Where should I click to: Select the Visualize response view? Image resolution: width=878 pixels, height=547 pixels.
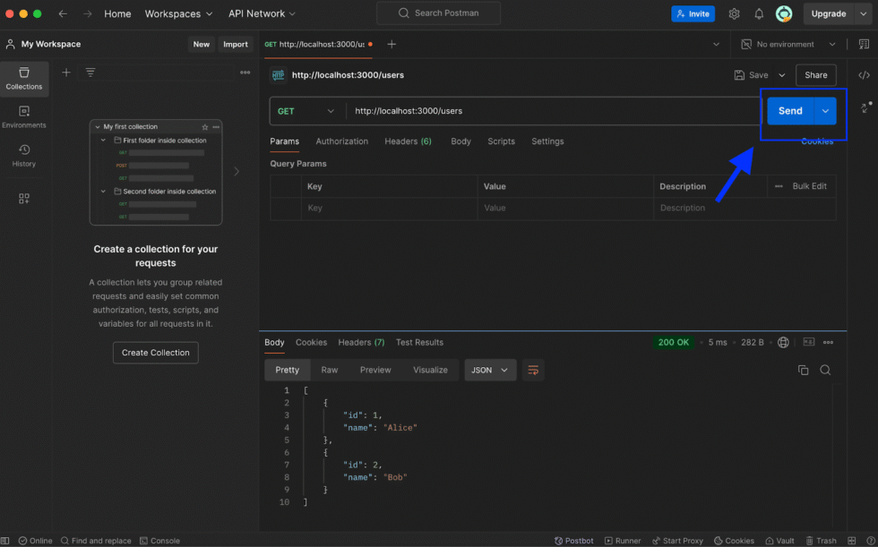coord(430,371)
